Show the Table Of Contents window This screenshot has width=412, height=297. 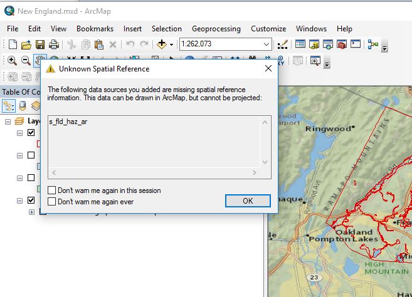(x=300, y=44)
